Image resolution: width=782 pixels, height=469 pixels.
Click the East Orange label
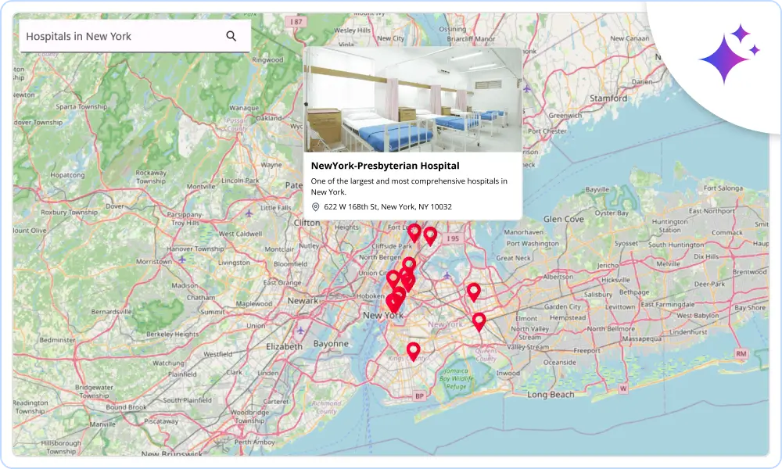(282, 282)
